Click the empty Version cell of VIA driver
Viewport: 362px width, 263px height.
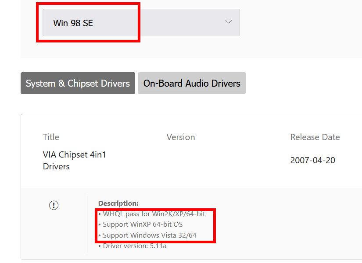click(x=181, y=160)
